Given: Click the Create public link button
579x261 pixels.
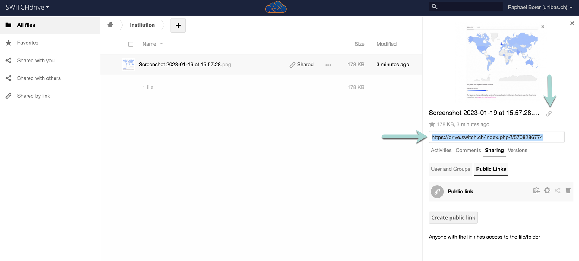Looking at the screenshot, I should (x=453, y=218).
